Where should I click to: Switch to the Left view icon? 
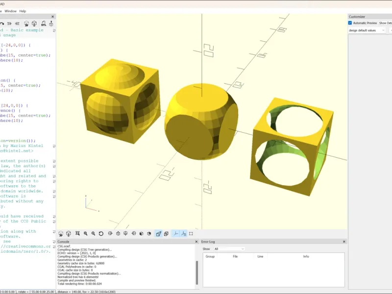click(x=134, y=234)
